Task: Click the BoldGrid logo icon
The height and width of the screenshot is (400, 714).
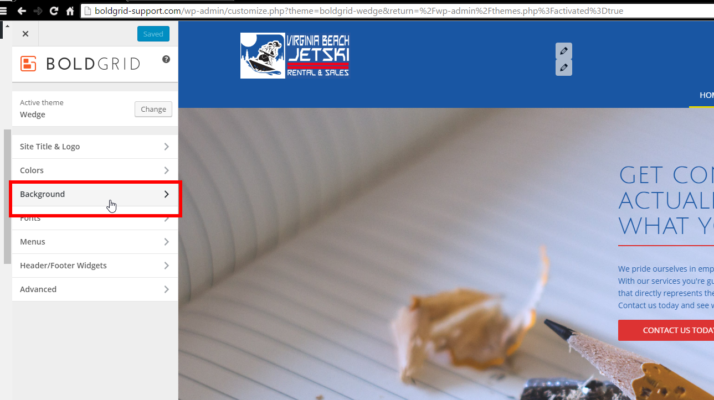Action: click(x=28, y=64)
